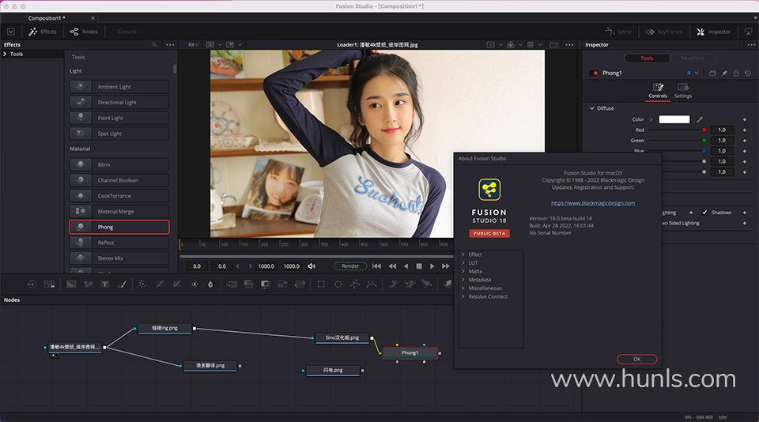Click the search icon in Effects panel
Image resolution: width=759 pixels, height=422 pixels.
[x=154, y=45]
